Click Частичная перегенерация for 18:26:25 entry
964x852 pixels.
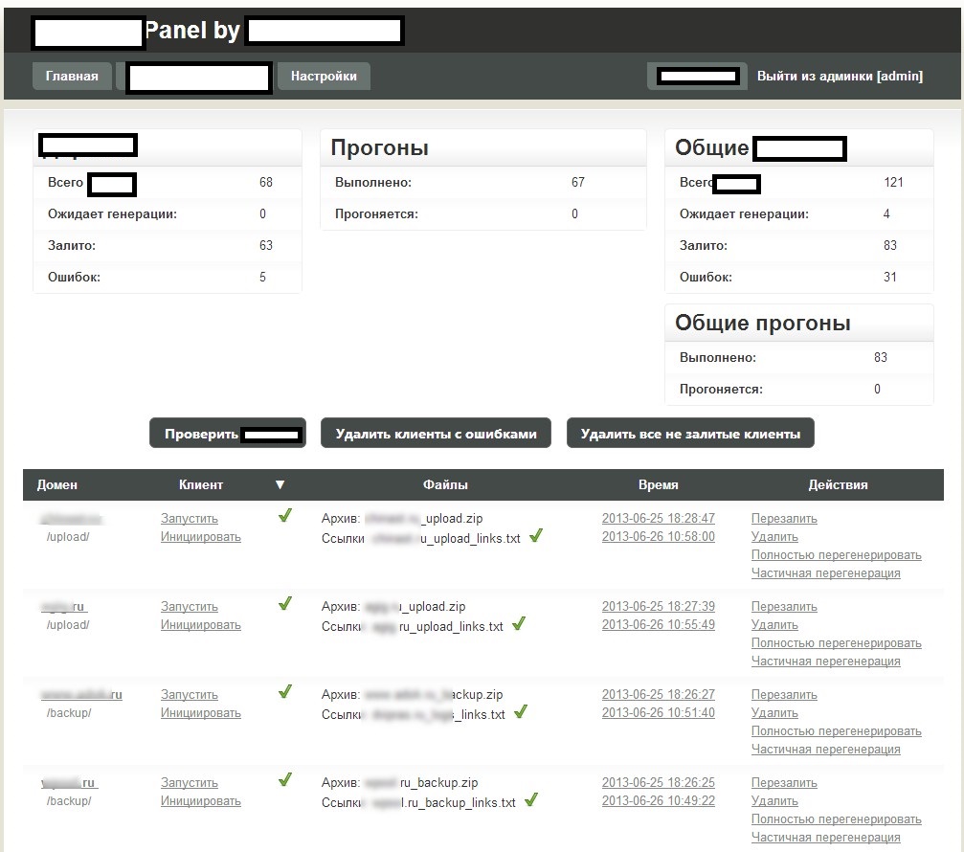(x=826, y=838)
